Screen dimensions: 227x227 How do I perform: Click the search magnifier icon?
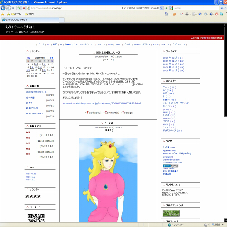click(222, 8)
